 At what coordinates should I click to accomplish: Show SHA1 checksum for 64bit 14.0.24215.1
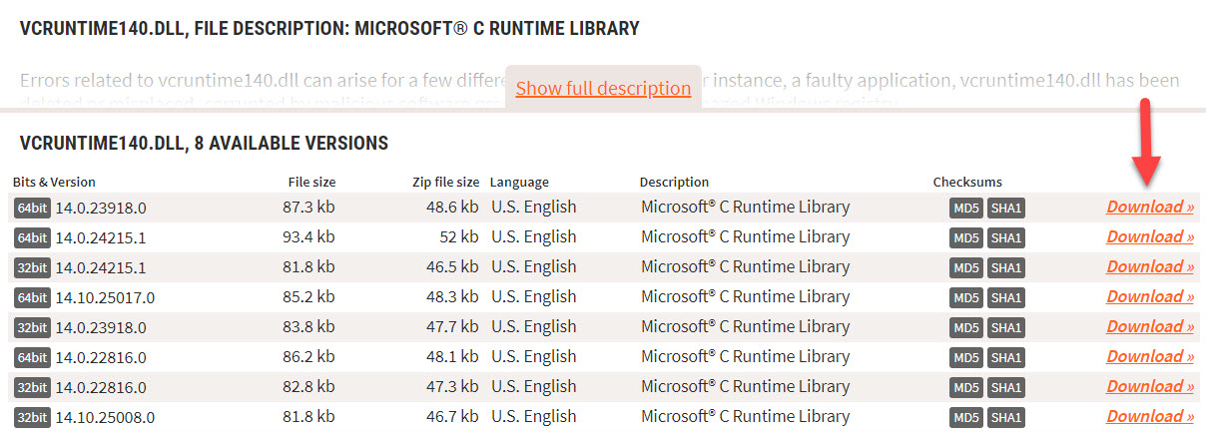pos(1006,238)
